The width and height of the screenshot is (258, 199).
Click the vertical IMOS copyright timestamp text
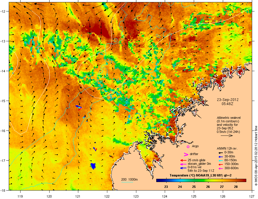pyautogui.click(x=256, y=155)
